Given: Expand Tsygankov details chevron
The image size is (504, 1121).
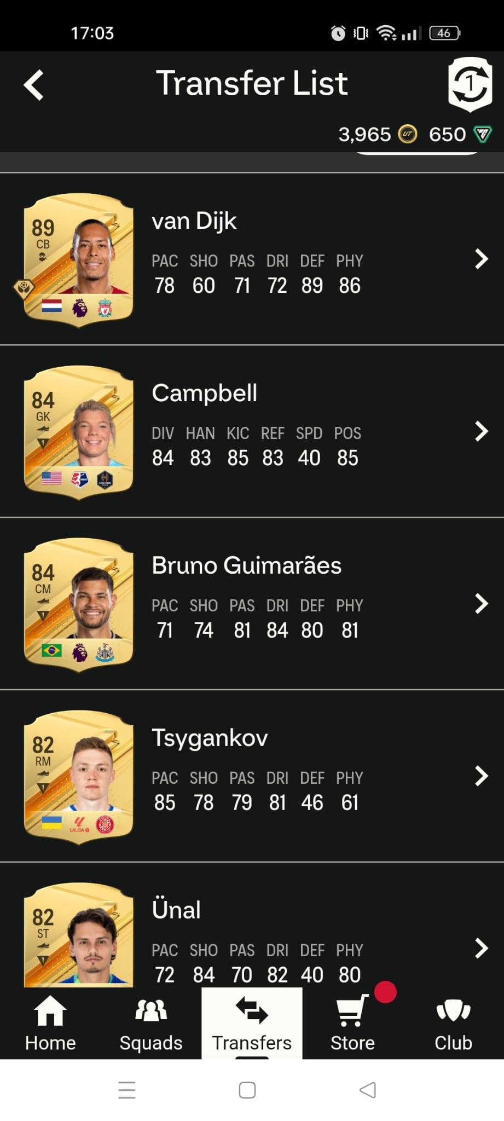Looking at the screenshot, I should tap(482, 776).
